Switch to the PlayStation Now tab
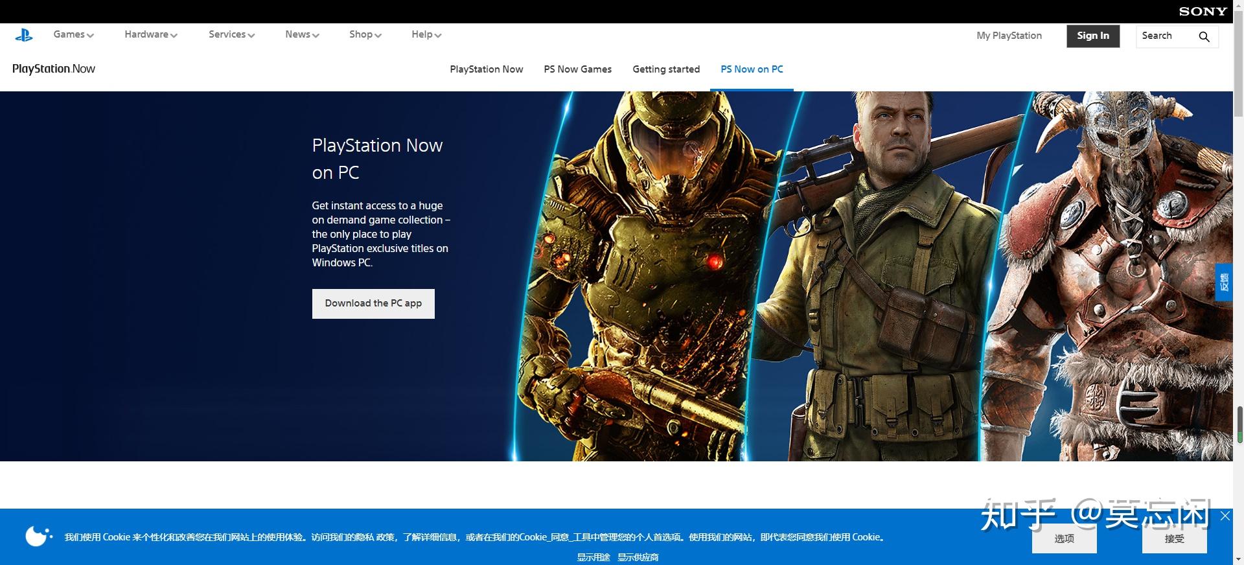This screenshot has height=565, width=1244. 487,69
